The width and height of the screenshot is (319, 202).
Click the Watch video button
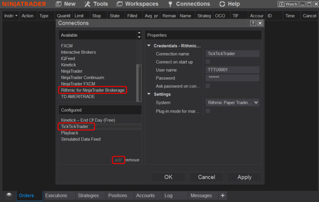[288, 4]
